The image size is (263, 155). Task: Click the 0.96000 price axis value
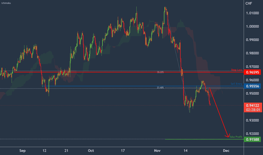[x=253, y=80]
